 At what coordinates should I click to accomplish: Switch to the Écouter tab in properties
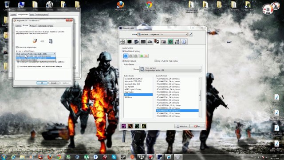[26, 26]
